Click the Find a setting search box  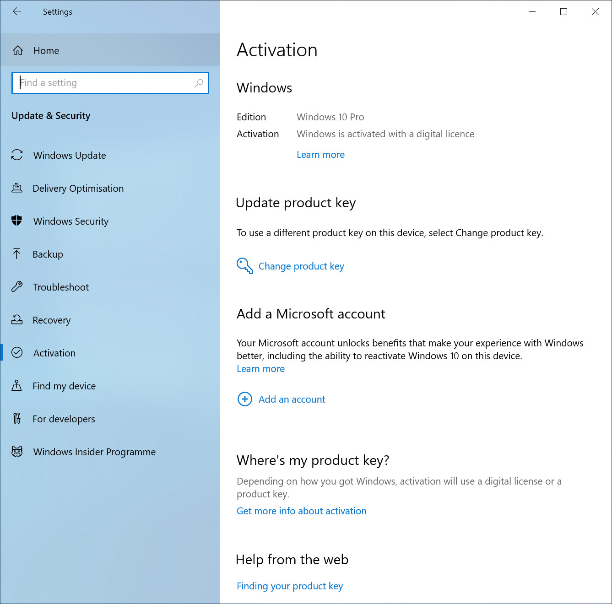coord(110,83)
